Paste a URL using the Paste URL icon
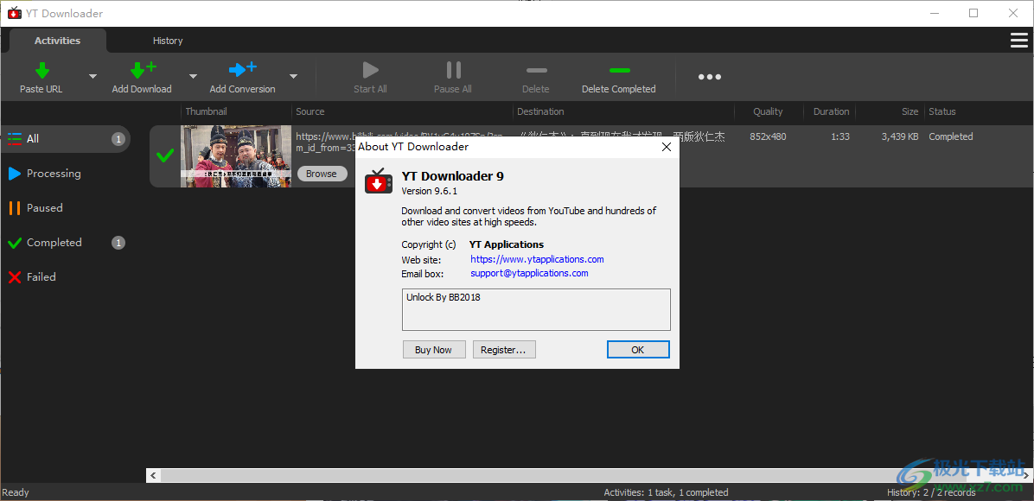The height and width of the screenshot is (501, 1034). pyautogui.click(x=41, y=70)
